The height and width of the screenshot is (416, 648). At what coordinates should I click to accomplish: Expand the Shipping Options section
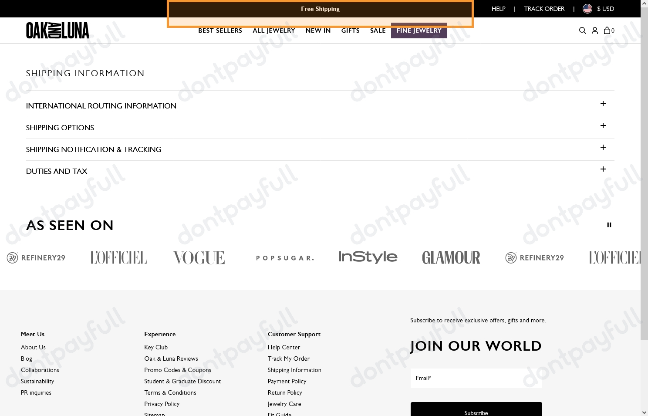pos(603,126)
